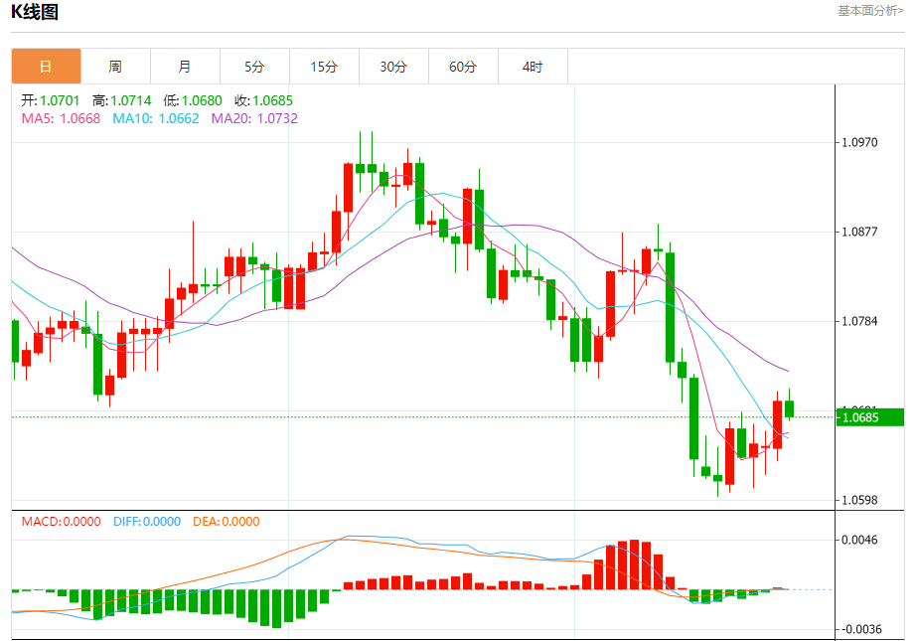
Task: Click the 高:1.0714 high price value
Action: click(122, 100)
